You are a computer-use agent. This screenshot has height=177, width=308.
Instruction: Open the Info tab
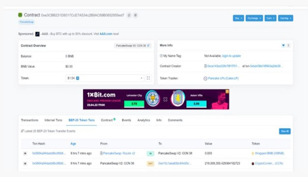click(159, 120)
